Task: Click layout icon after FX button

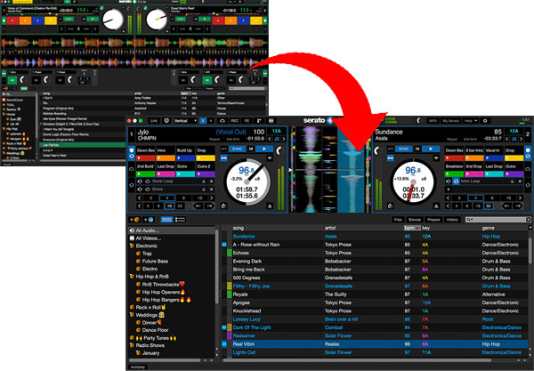Action: [259, 121]
